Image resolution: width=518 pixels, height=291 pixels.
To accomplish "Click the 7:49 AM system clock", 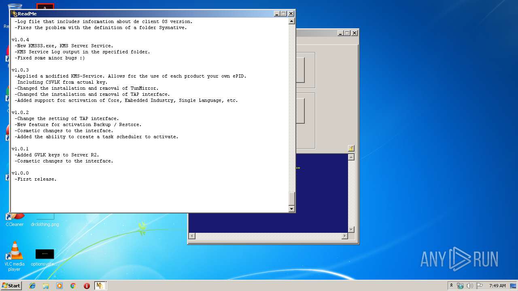I will click(497, 286).
